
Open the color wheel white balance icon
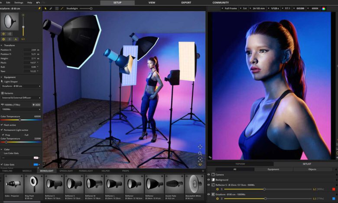323,8
